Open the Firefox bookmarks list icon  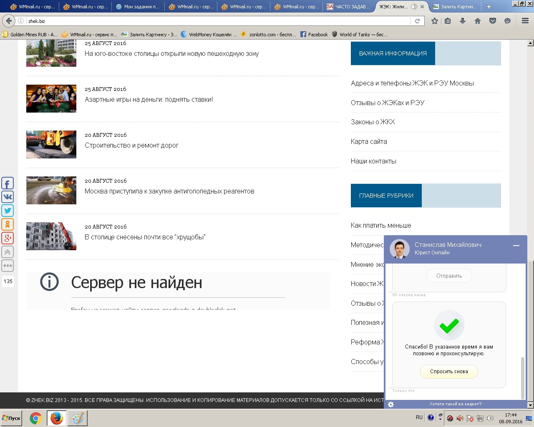tap(448, 21)
